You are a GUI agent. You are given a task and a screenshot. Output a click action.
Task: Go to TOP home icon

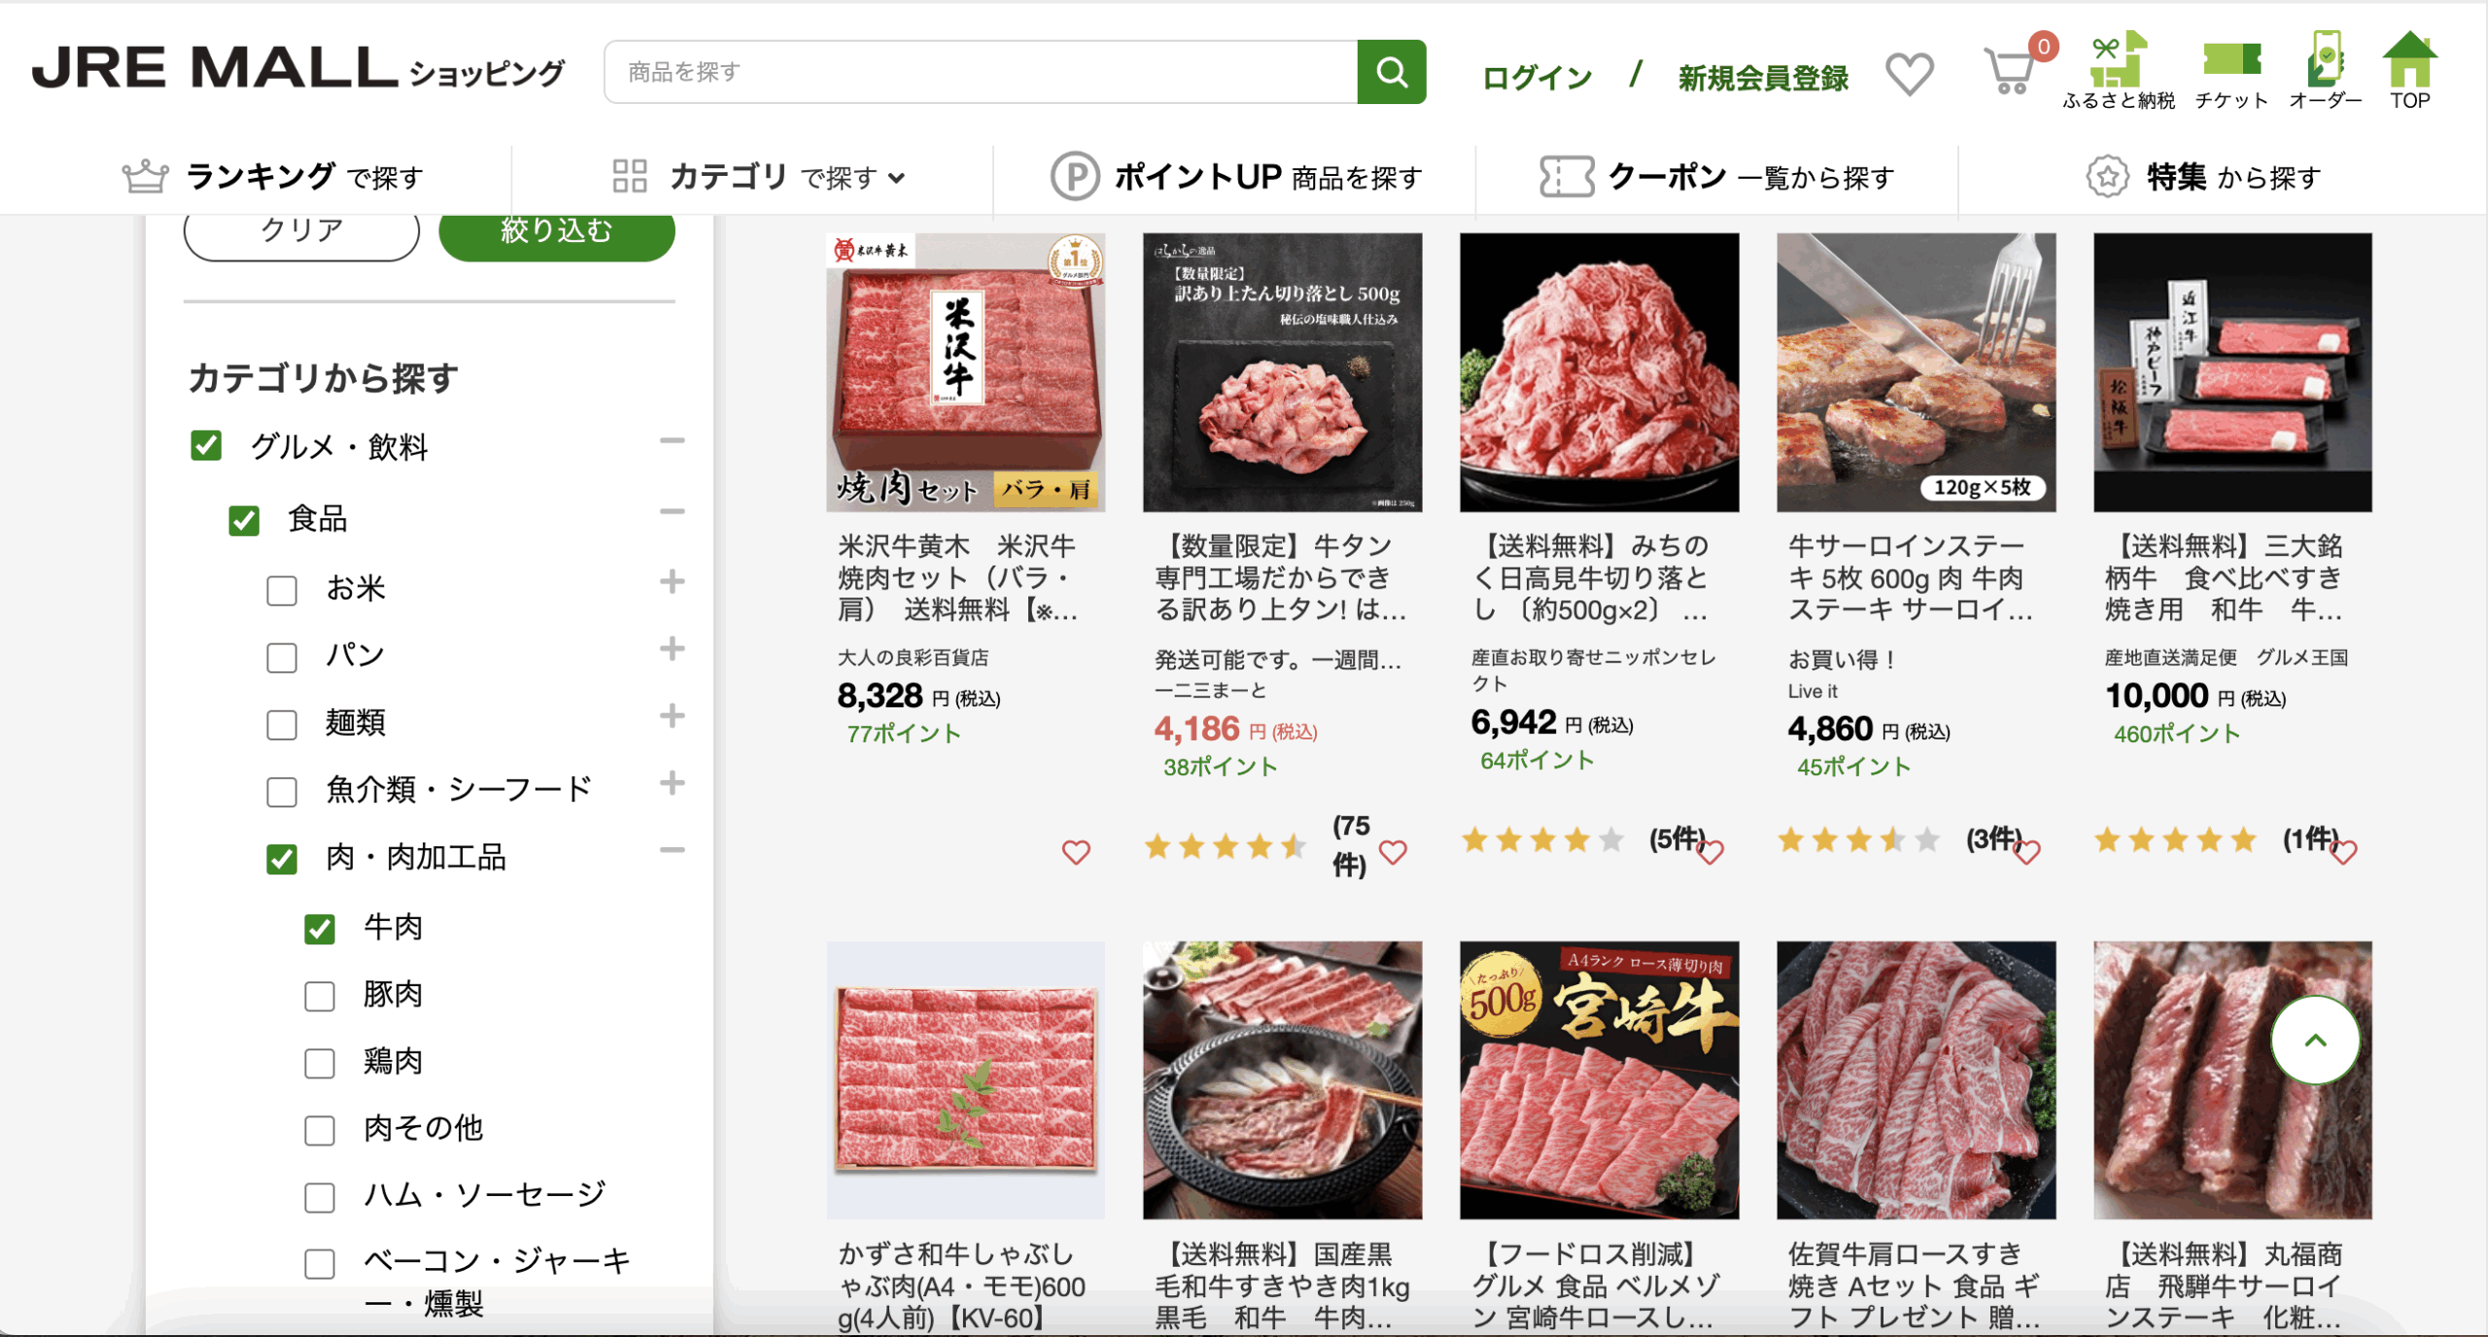pos(2410,71)
